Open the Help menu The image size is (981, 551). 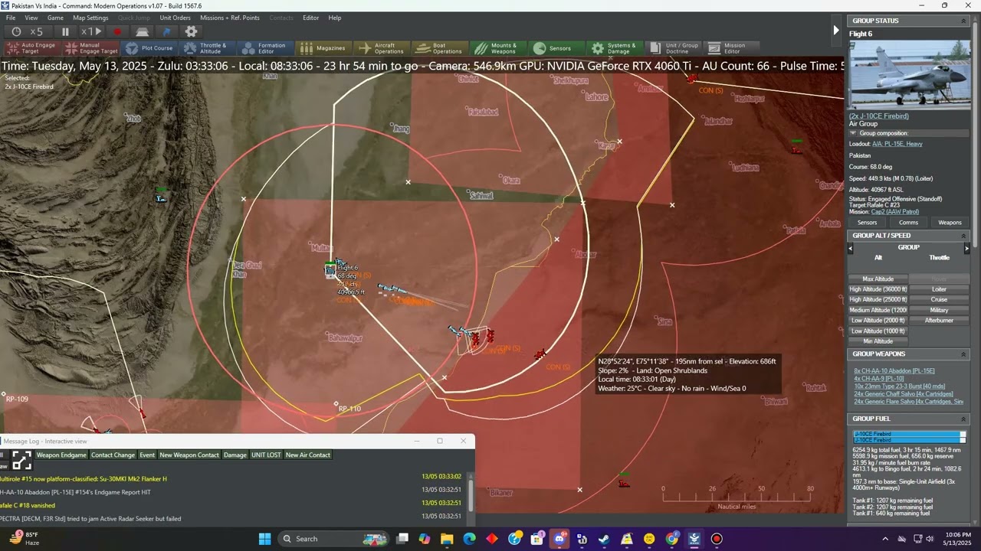(x=335, y=18)
